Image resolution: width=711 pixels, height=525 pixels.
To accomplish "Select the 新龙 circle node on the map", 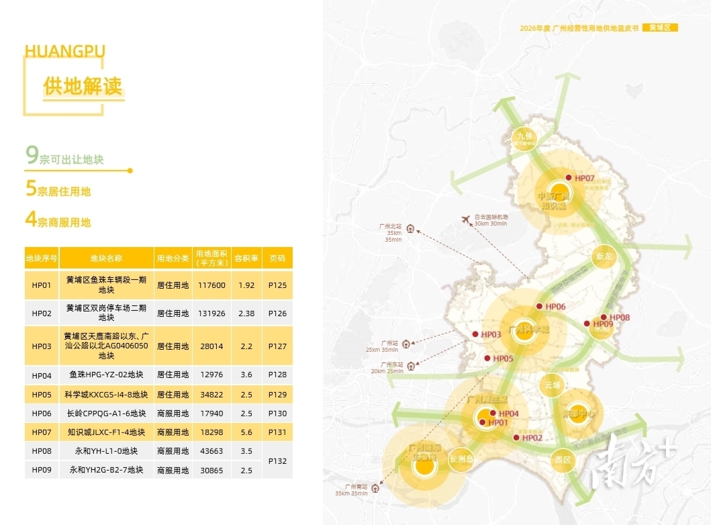I will click(x=604, y=256).
